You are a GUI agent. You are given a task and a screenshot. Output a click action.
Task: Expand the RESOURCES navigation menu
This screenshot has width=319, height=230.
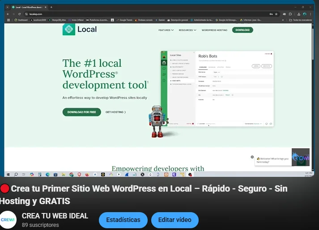[x=187, y=30]
